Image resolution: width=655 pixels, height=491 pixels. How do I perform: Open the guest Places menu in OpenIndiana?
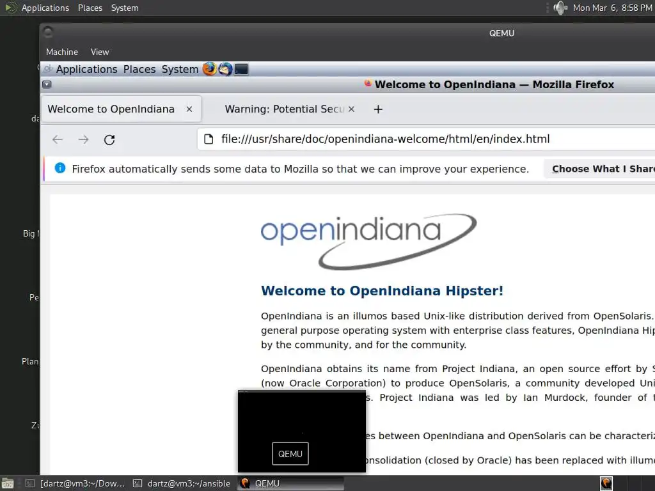[139, 69]
